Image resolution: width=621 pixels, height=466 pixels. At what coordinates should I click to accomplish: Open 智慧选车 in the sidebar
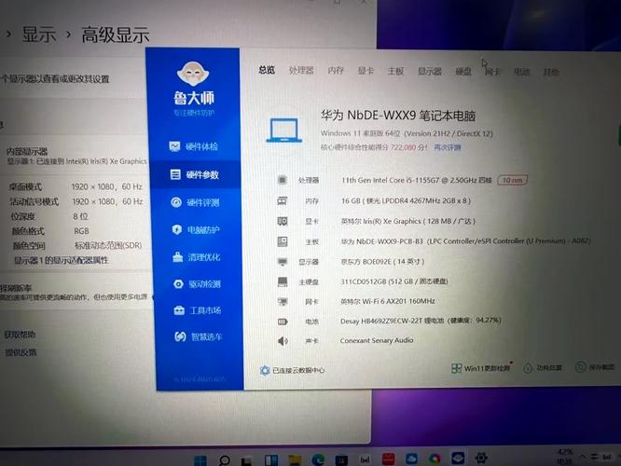tap(199, 337)
